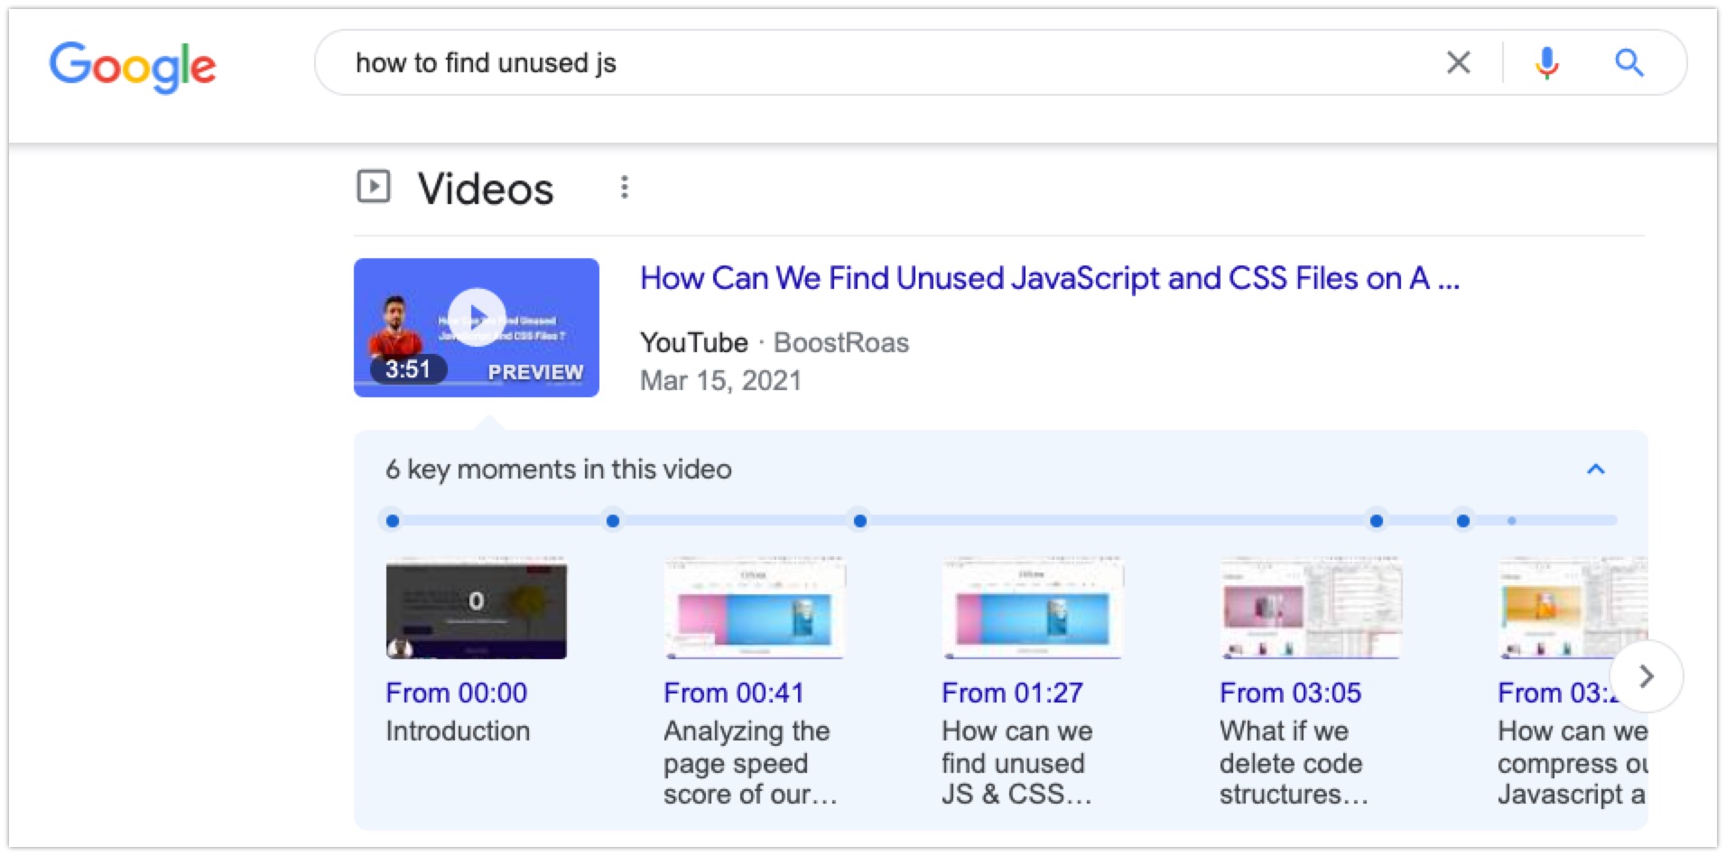Viewport: 1726px width, 856px height.
Task: Jump to the fifth timeline dot
Action: point(1463,521)
